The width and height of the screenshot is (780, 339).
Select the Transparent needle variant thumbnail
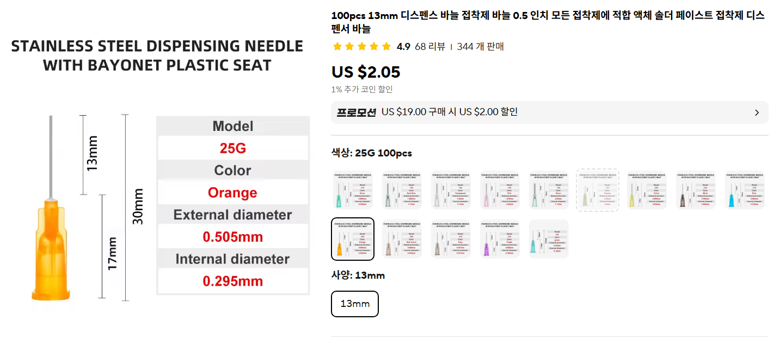pos(451,190)
